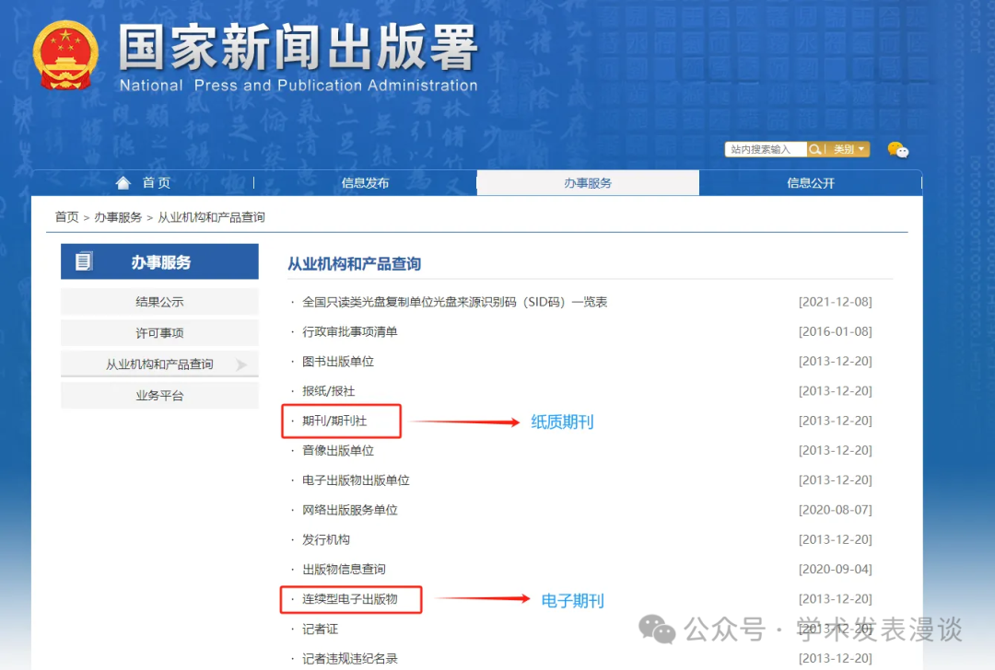Screen dimensions: 995x670
Task: Open the 类别 search category dropdown
Action: (x=849, y=149)
